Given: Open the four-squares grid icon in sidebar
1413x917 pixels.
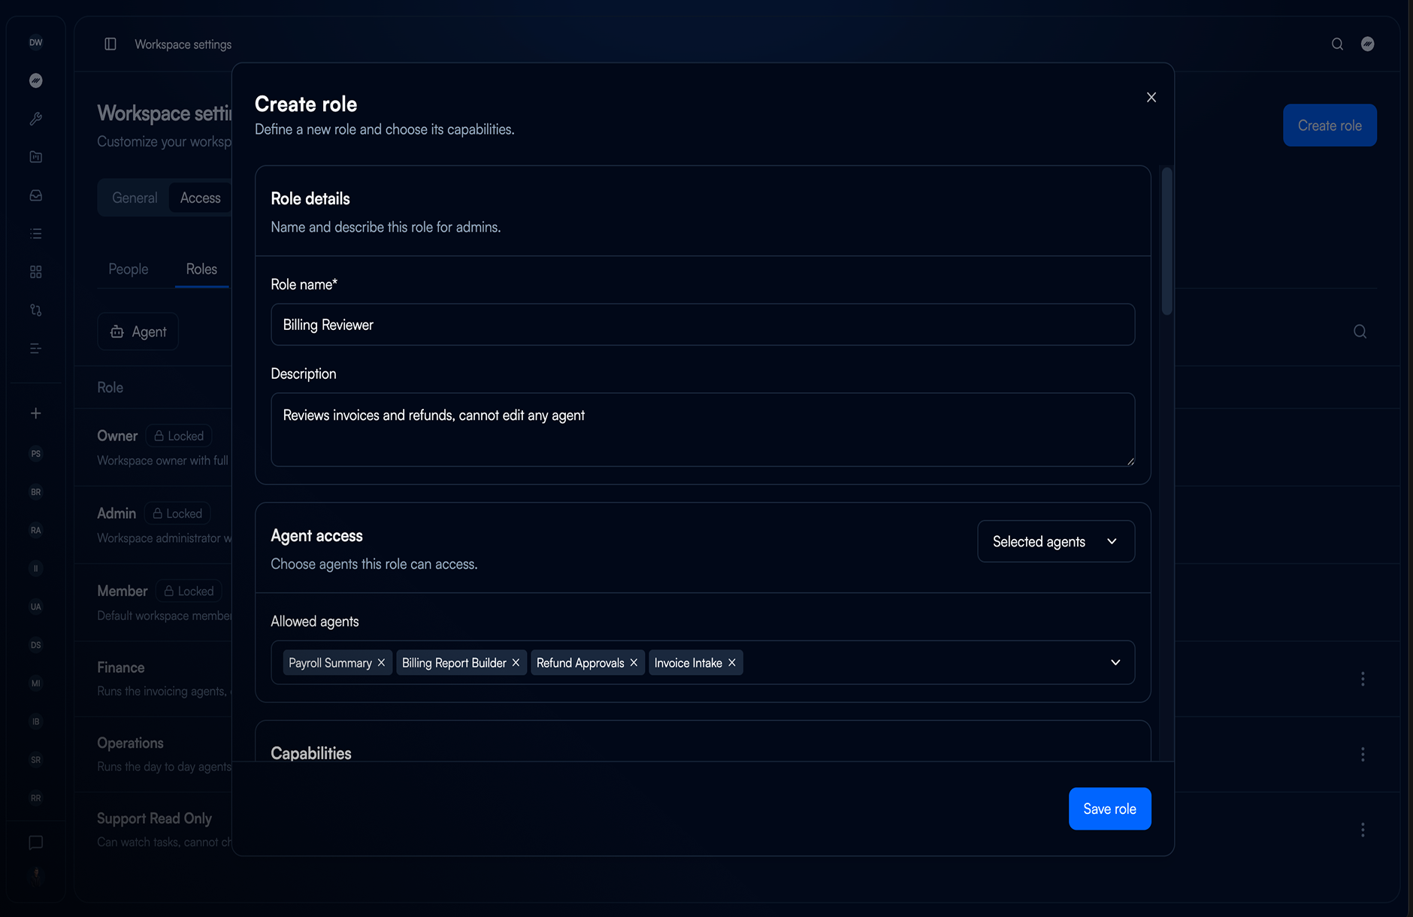Looking at the screenshot, I should (x=36, y=272).
